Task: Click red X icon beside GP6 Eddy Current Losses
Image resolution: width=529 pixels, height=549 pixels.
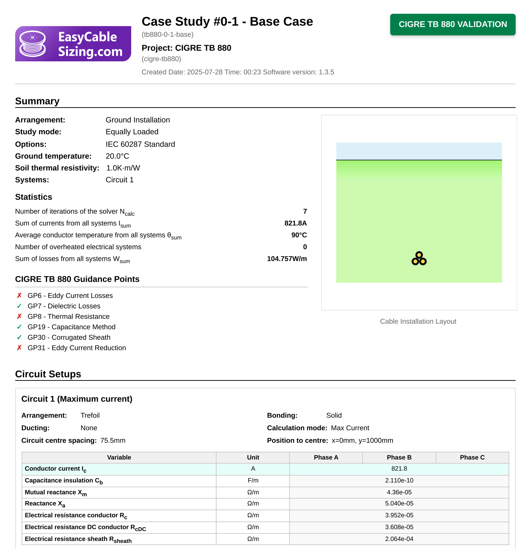Action: (19, 295)
